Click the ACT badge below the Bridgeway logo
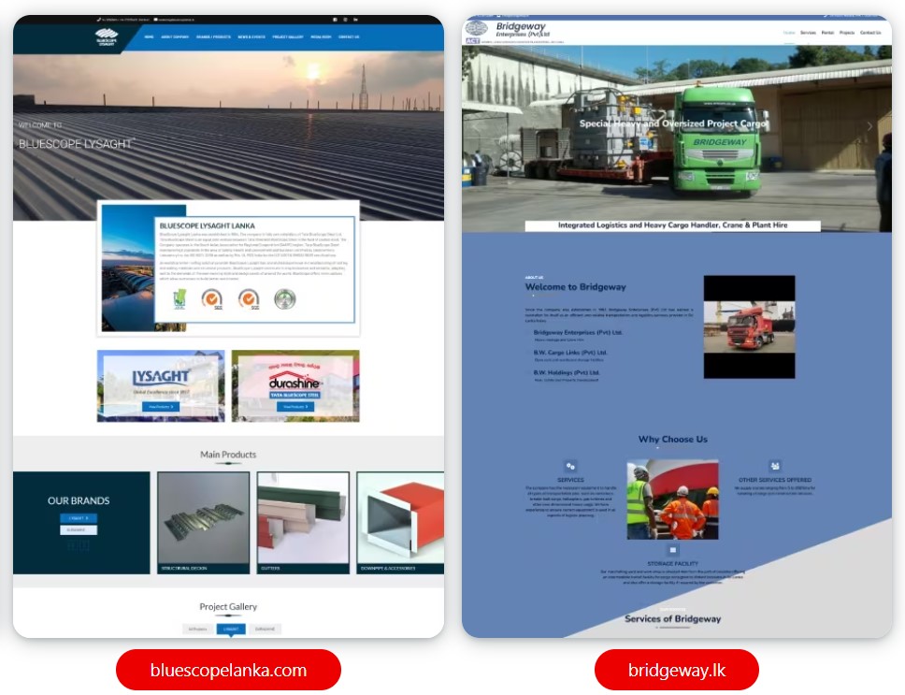 pyautogui.click(x=473, y=41)
